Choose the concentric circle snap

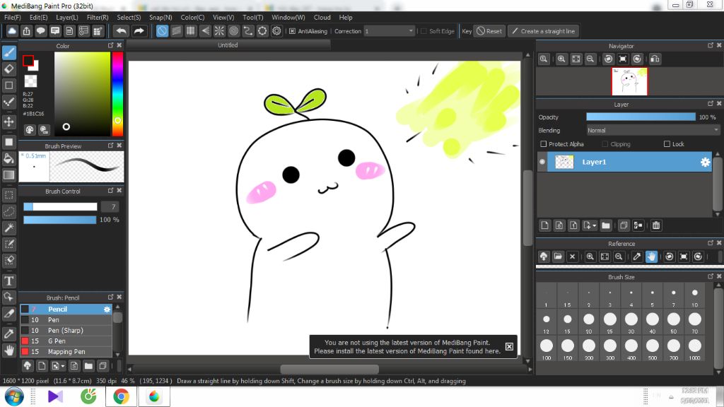pyautogui.click(x=233, y=31)
